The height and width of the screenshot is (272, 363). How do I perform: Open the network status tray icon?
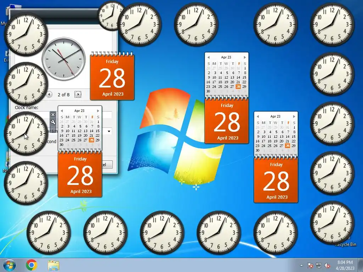click(319, 265)
